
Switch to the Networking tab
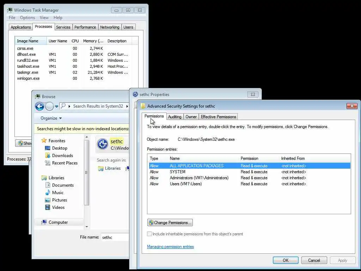(x=110, y=27)
